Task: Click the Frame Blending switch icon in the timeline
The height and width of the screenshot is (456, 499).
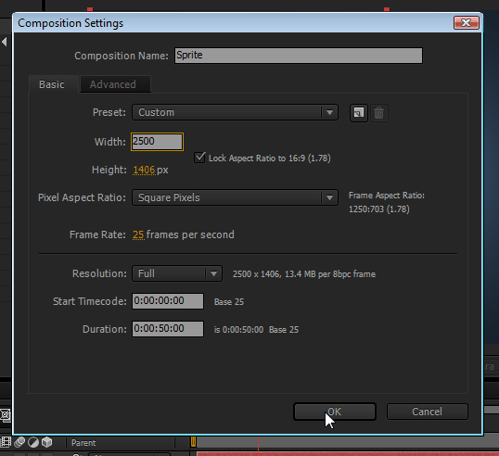Action: point(6,442)
